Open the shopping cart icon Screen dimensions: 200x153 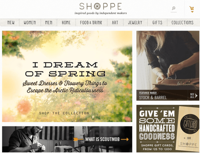pos(192,8)
